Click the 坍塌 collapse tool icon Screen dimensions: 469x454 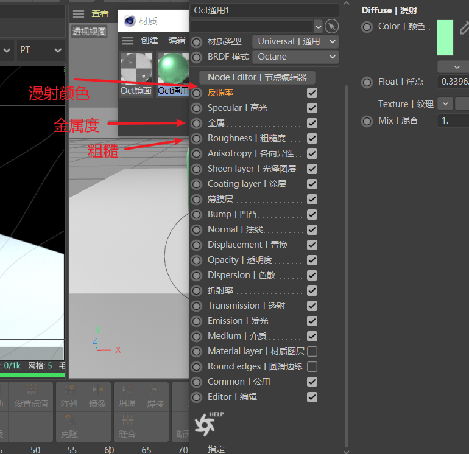(127, 389)
